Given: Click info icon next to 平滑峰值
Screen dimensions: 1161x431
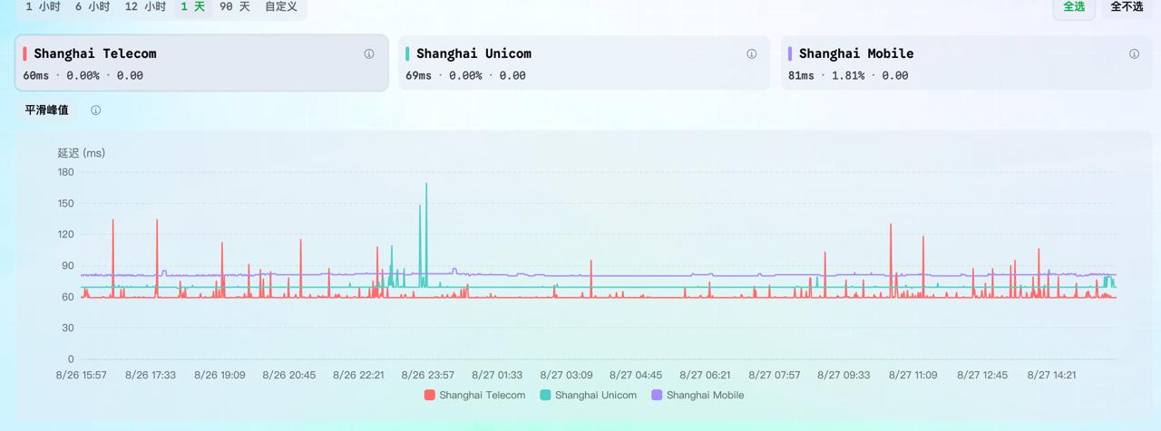Looking at the screenshot, I should click(x=95, y=110).
